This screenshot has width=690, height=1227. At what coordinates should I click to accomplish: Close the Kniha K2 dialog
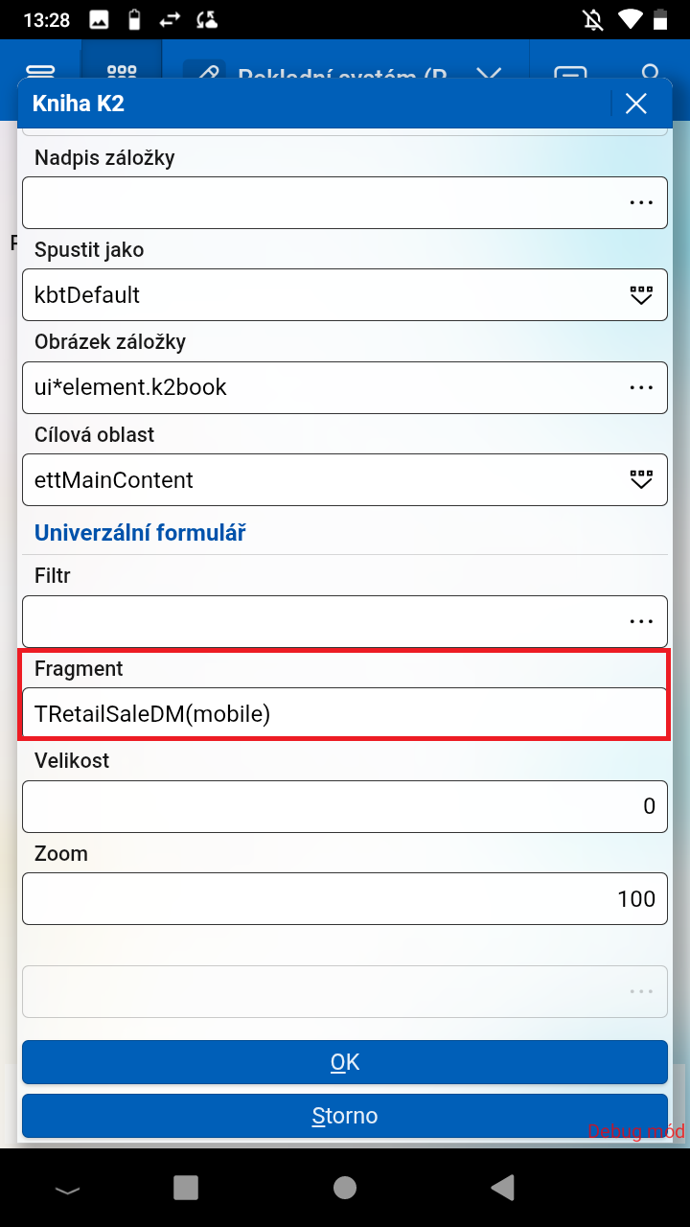[636, 104]
